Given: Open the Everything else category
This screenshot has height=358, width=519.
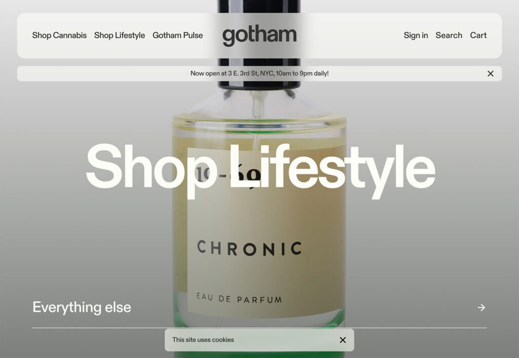Looking at the screenshot, I should point(259,307).
